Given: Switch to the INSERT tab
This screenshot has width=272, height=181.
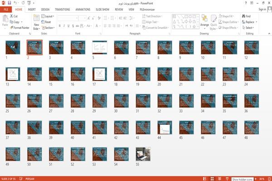Looking at the screenshot, I should click(x=32, y=10).
